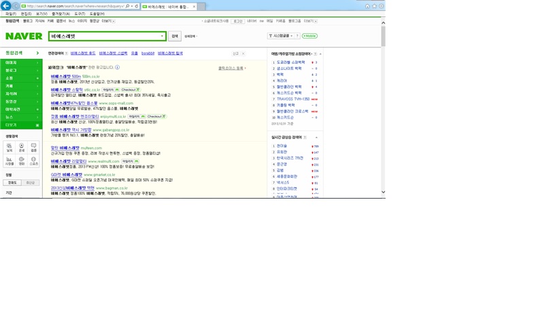
Task: Click the page vertical scrollbar thumb
Action: pyautogui.click(x=383, y=37)
